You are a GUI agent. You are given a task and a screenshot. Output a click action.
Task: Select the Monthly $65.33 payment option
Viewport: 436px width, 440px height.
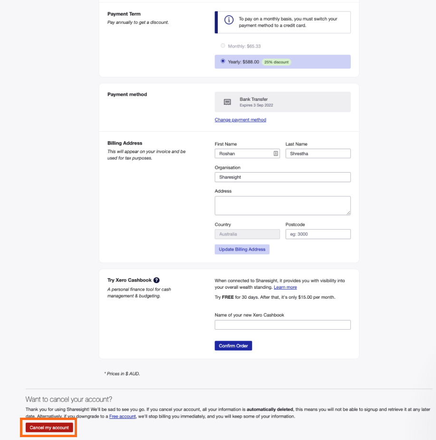coord(223,45)
